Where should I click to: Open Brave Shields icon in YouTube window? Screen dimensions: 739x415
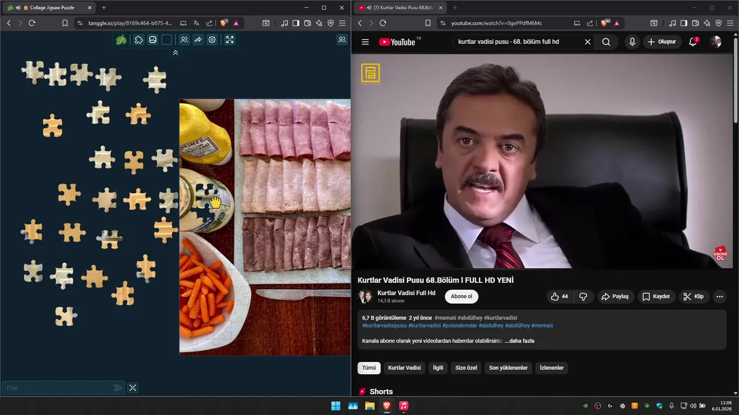pyautogui.click(x=604, y=23)
